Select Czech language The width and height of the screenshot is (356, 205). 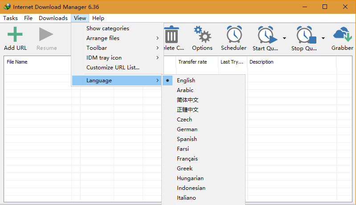tap(204, 119)
